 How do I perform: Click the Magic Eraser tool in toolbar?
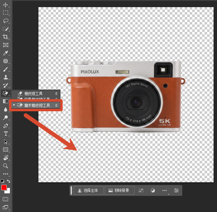(x=5, y=93)
